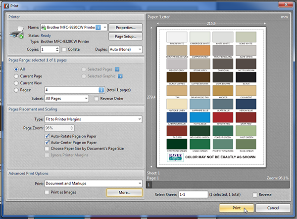This screenshot has height=219, width=297.
Task: Select the Current View radio button
Action: tap(16, 83)
